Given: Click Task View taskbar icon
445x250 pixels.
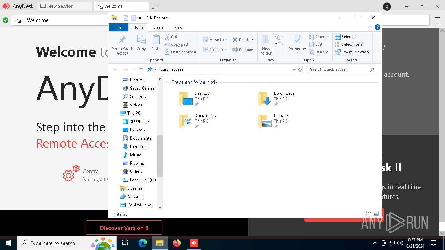Looking at the screenshot, I should click(x=125, y=243).
